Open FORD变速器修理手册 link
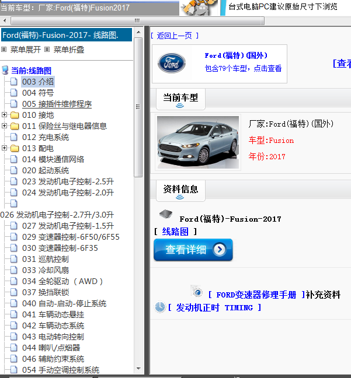 coord(256,295)
